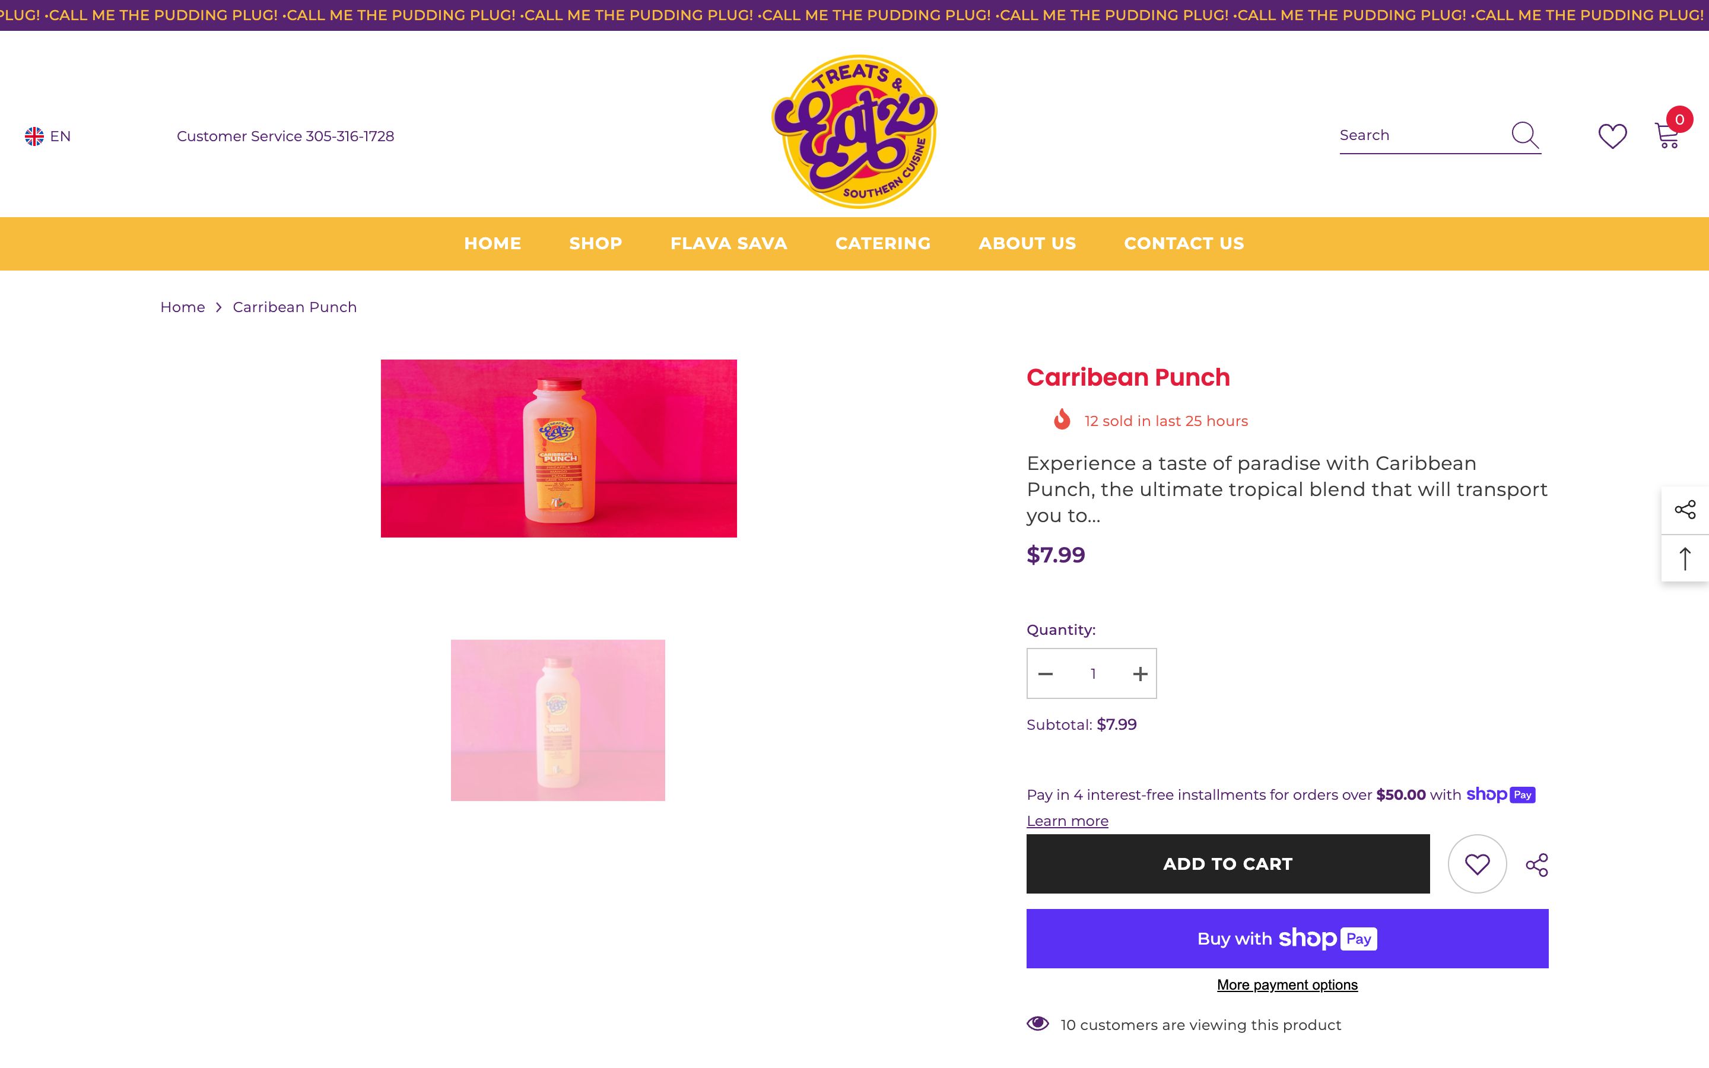The image size is (1709, 1068).
Task: Open the Learn more installments link
Action: 1066,821
